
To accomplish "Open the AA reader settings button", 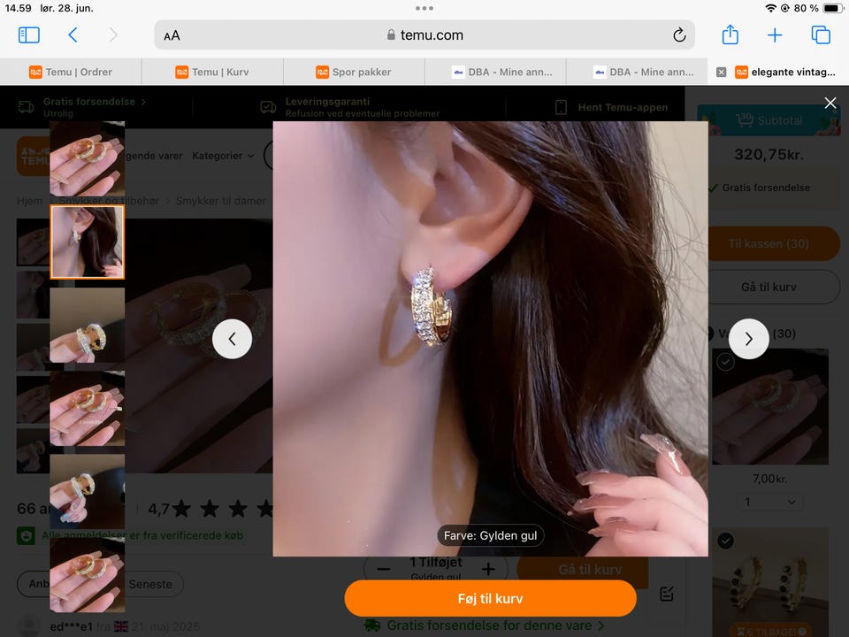I will [x=172, y=35].
